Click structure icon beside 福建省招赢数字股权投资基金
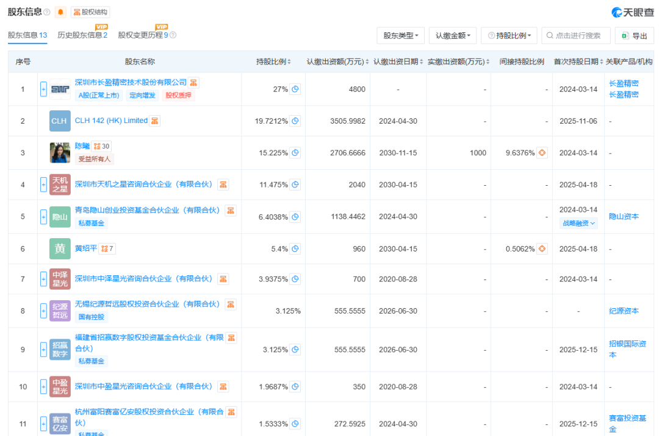The image size is (659, 436). [231, 338]
